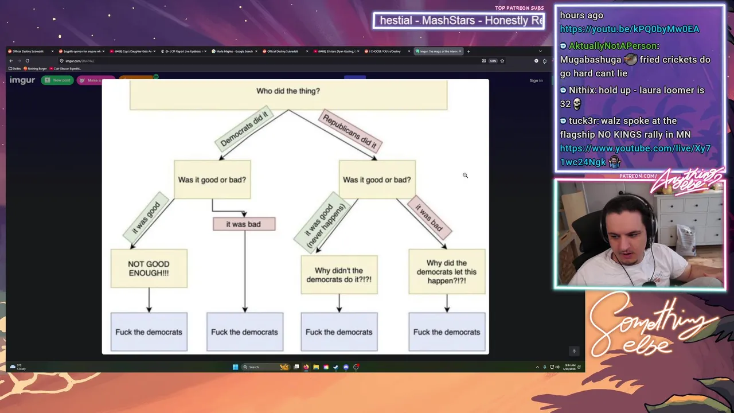Open Firefox from the taskbar
This screenshot has width=734, height=413.
(x=306, y=367)
